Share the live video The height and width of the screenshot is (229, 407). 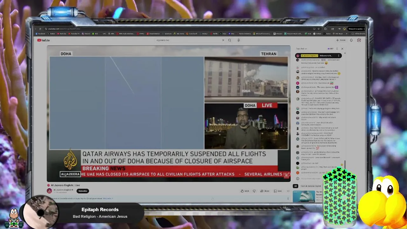point(265,191)
